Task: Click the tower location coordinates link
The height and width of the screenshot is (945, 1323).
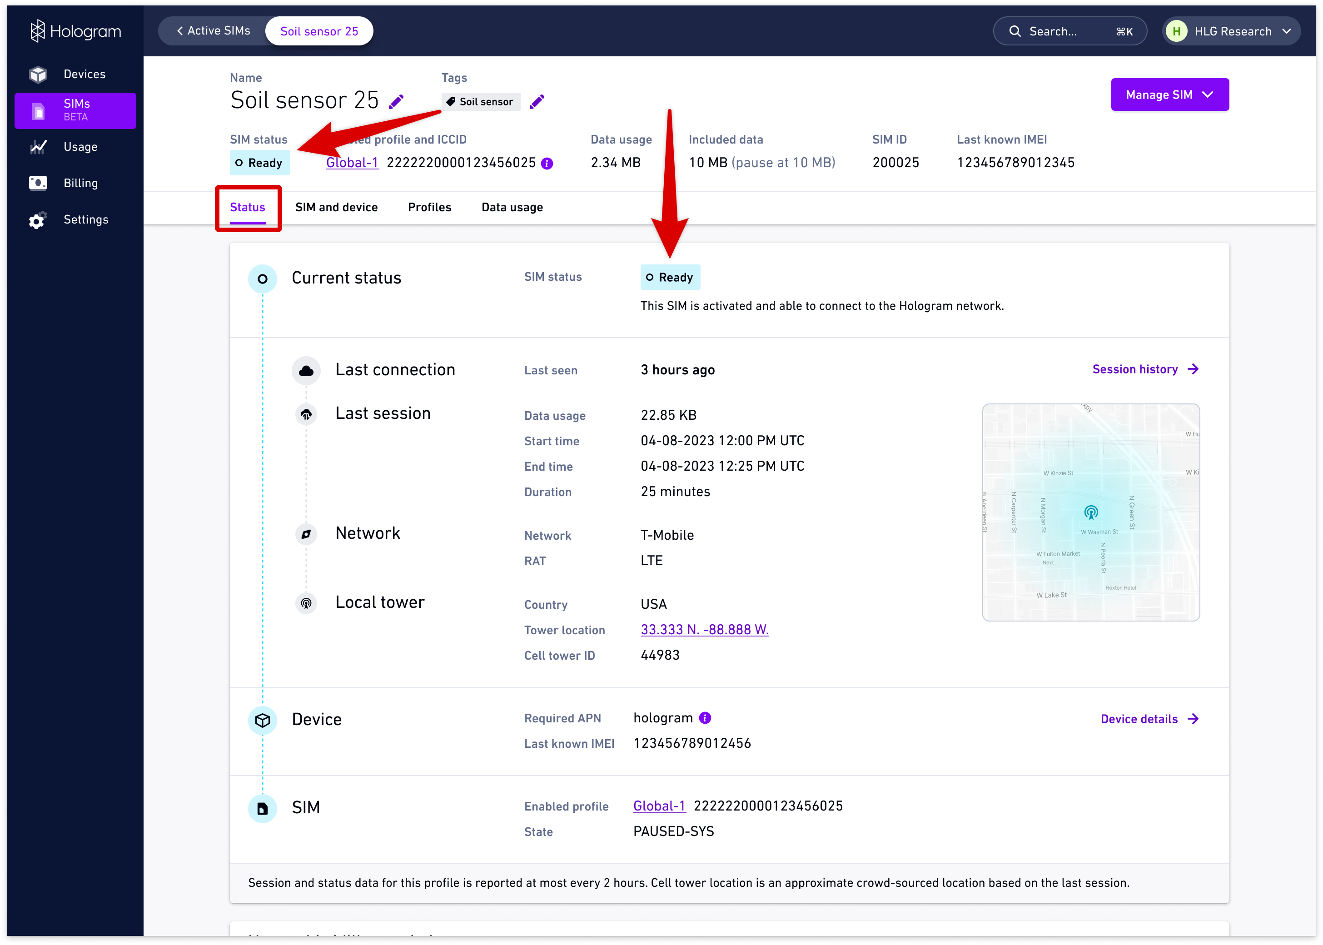Action: (x=704, y=630)
